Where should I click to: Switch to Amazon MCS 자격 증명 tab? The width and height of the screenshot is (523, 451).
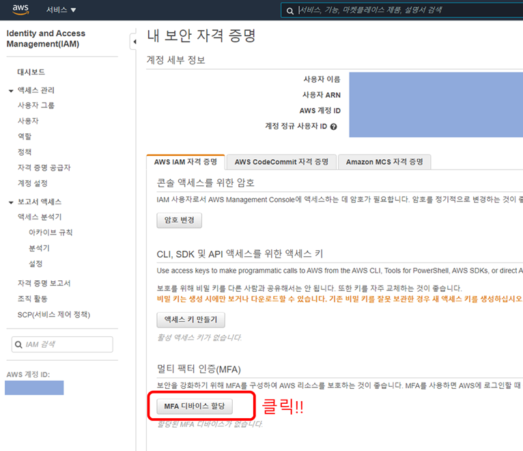coord(384,162)
